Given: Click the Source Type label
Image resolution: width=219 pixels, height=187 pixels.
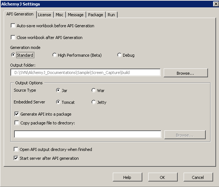Looking at the screenshot, I should [x=25, y=90].
